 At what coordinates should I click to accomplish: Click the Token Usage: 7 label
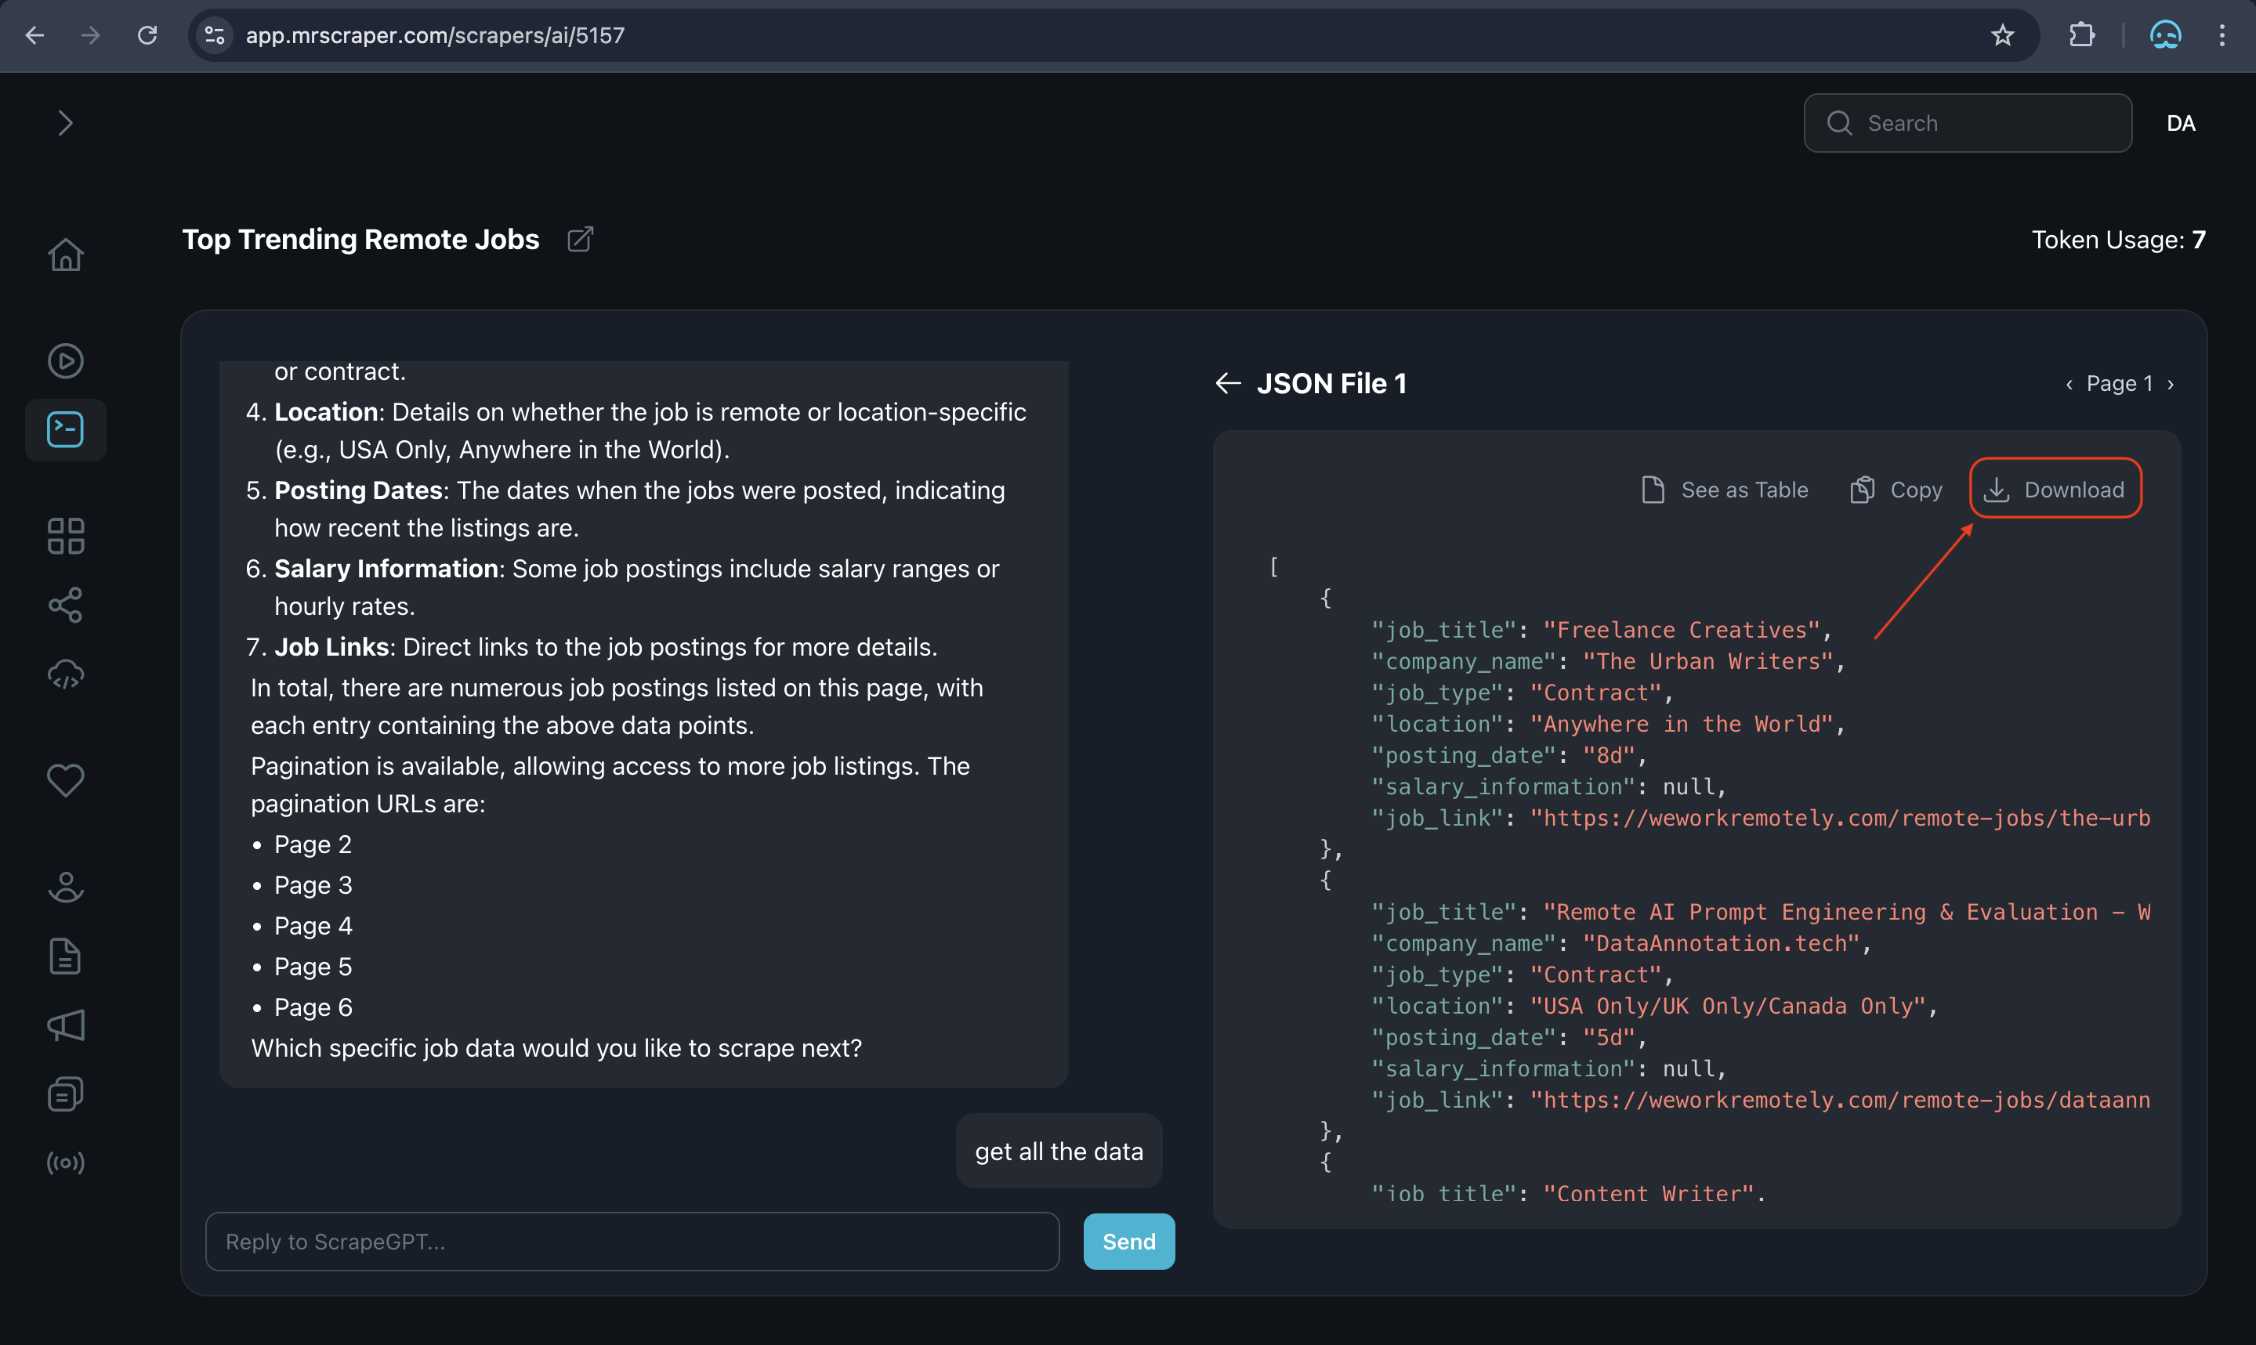click(x=2118, y=239)
